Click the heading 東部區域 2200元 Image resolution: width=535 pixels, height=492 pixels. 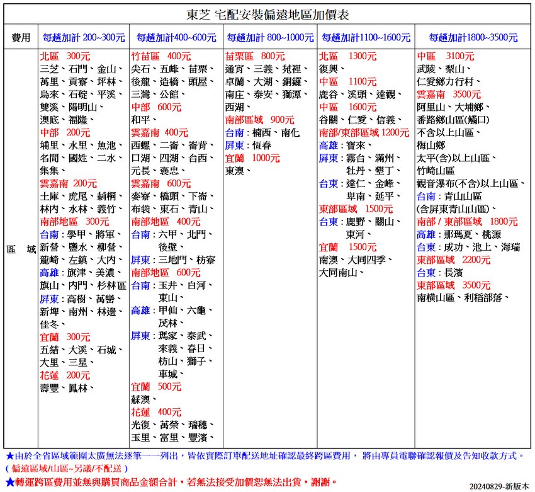pyautogui.click(x=453, y=260)
